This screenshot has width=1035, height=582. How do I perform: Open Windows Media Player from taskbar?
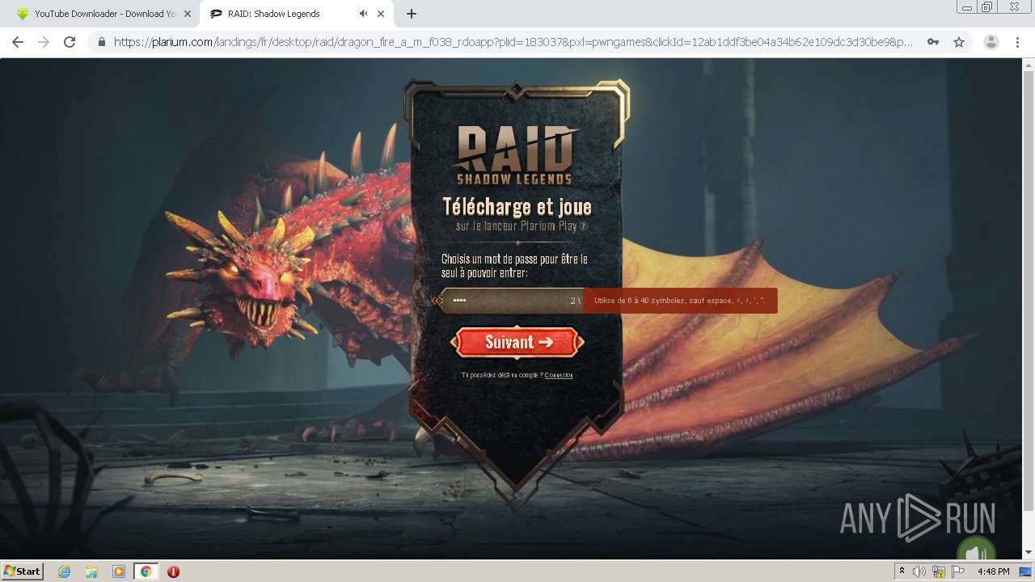119,571
